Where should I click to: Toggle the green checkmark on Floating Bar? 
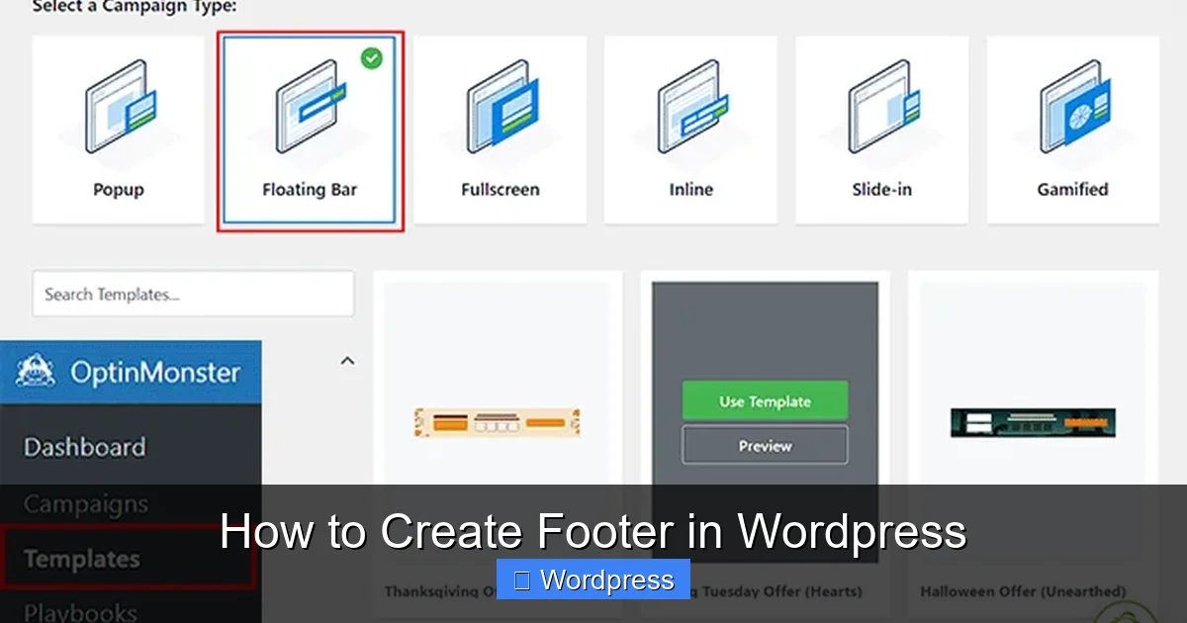[x=371, y=58]
